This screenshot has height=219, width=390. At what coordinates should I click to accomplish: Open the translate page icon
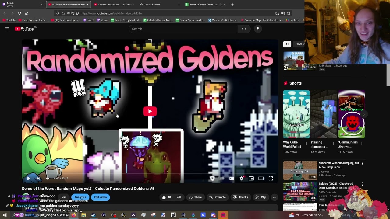pos(283,13)
